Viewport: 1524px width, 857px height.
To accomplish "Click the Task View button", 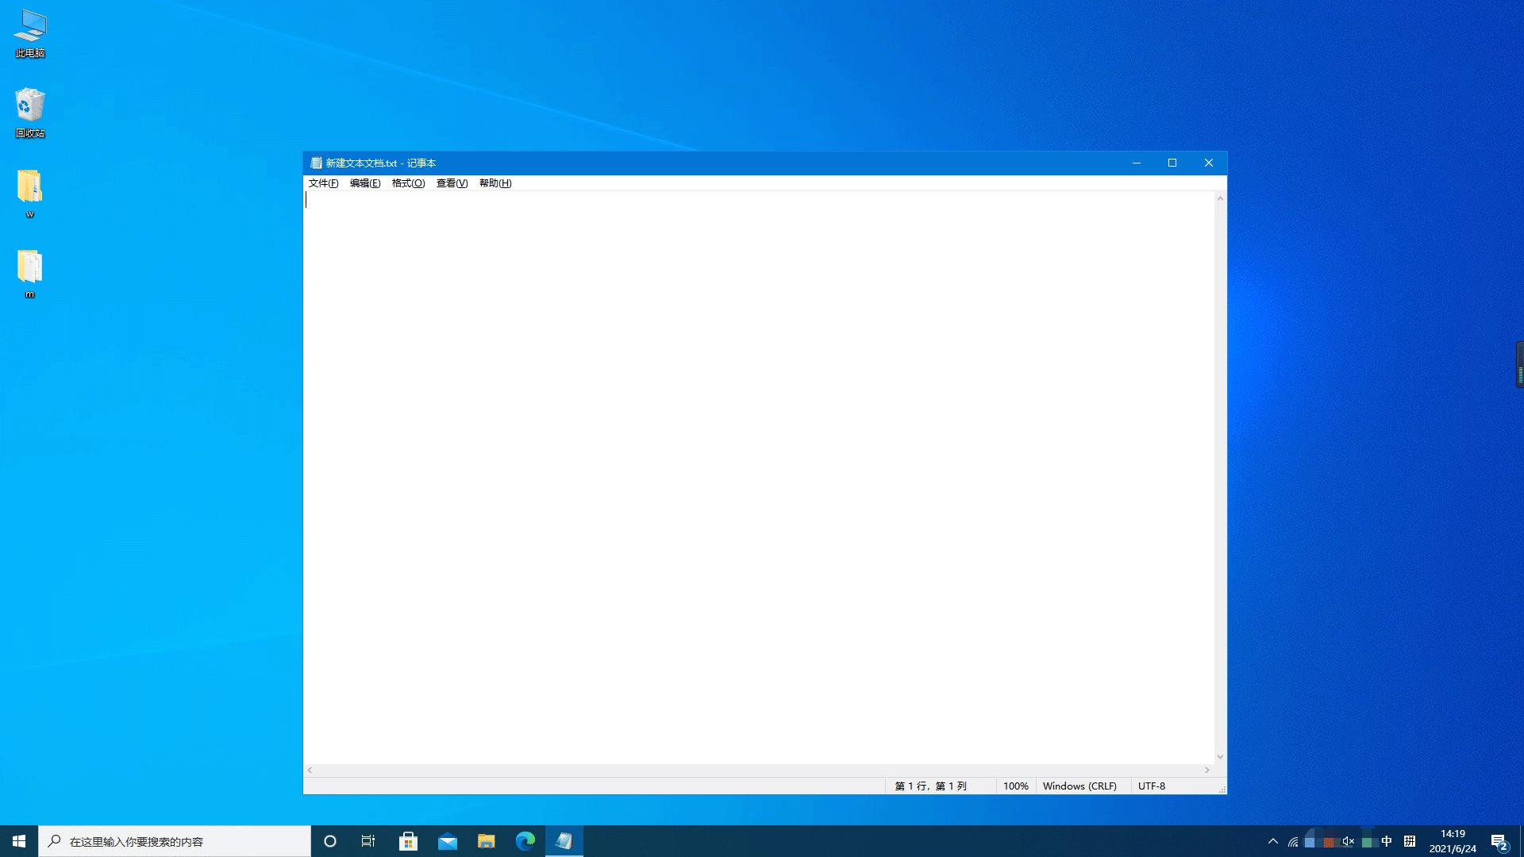I will (x=368, y=841).
